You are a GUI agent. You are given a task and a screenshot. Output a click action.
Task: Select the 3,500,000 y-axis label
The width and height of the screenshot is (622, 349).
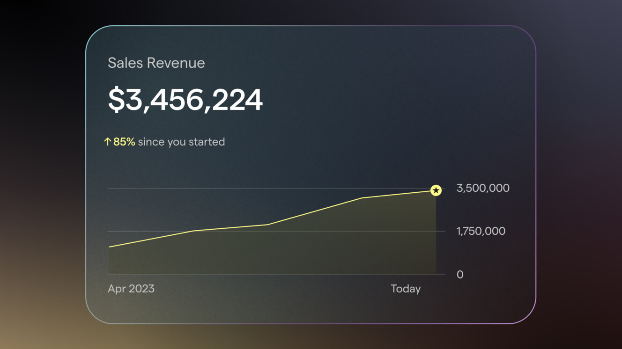[x=483, y=188]
